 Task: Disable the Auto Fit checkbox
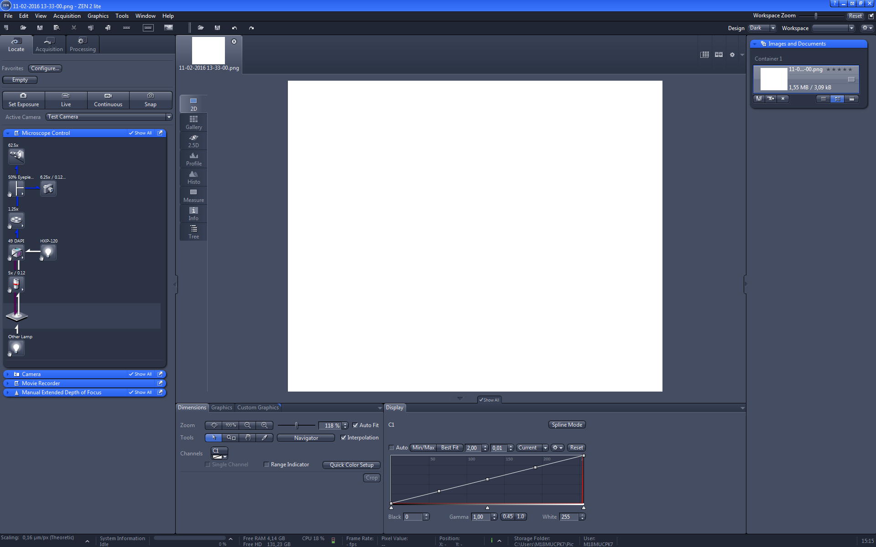pos(356,425)
